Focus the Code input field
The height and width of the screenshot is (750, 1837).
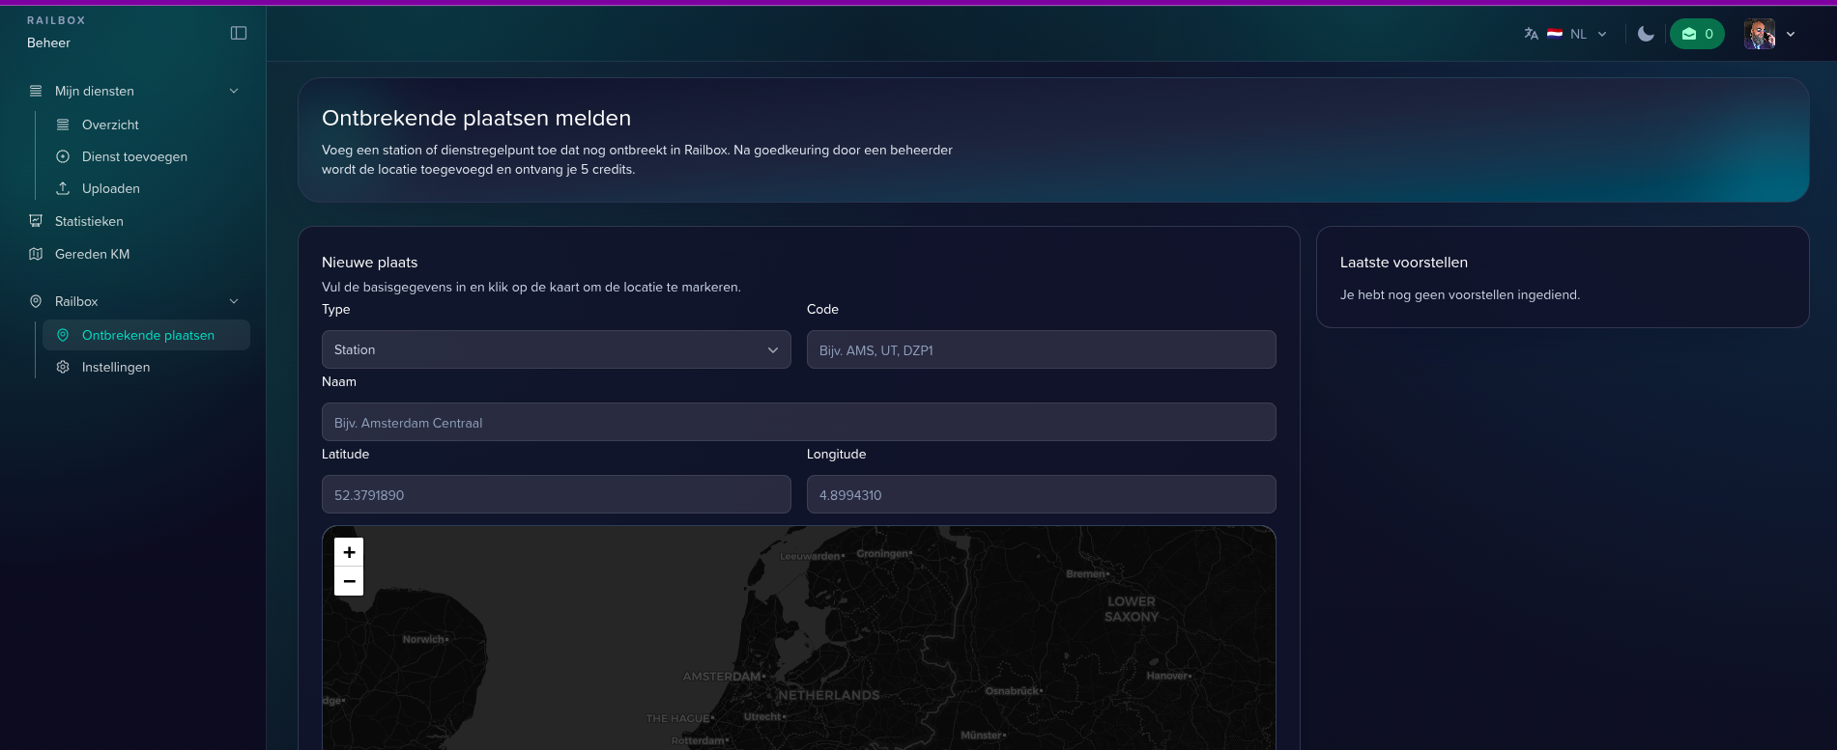pos(1041,349)
